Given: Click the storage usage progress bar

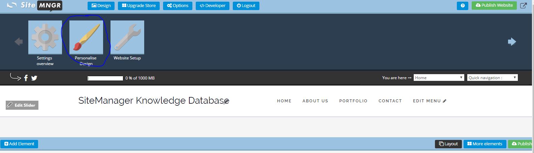Looking at the screenshot, I should [x=105, y=78].
